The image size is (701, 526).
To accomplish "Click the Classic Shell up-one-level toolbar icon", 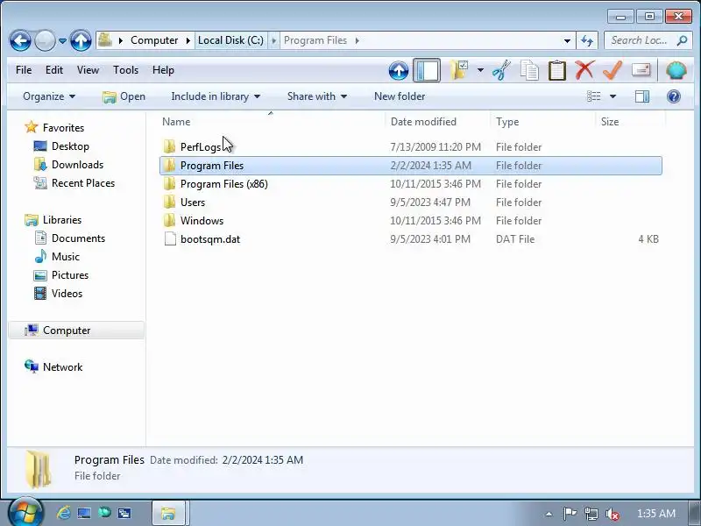I will point(399,71).
